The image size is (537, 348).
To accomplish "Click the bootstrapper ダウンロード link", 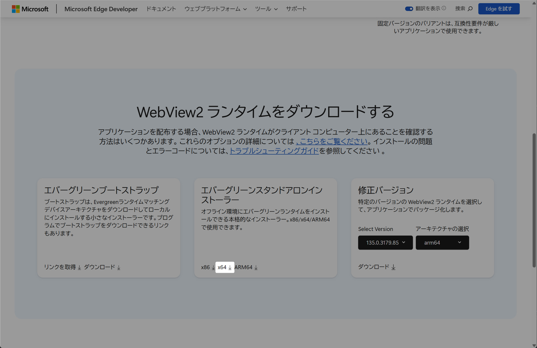I will pyautogui.click(x=102, y=267).
